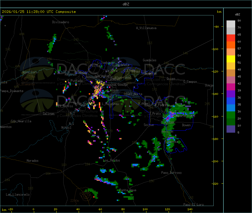Click the 'Paso_El_Loro' map label
This screenshot has height=213, width=252.
pyautogui.click(x=194, y=205)
